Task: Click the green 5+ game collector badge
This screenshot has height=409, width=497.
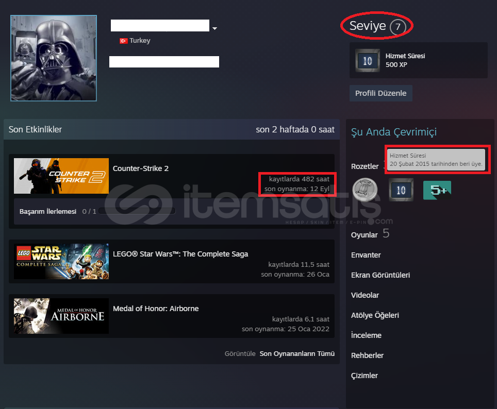Action: click(x=437, y=190)
